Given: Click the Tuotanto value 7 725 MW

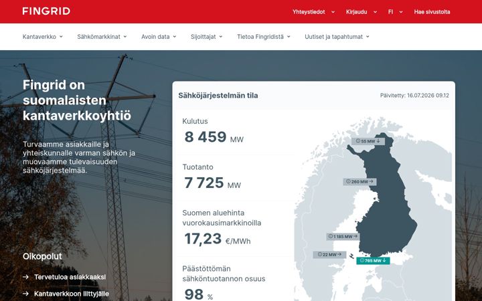Looking at the screenshot, I should click(x=212, y=183).
